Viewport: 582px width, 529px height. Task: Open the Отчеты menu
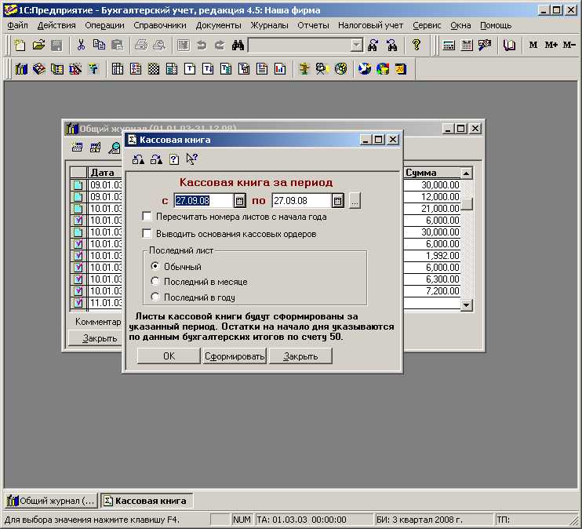click(x=313, y=25)
